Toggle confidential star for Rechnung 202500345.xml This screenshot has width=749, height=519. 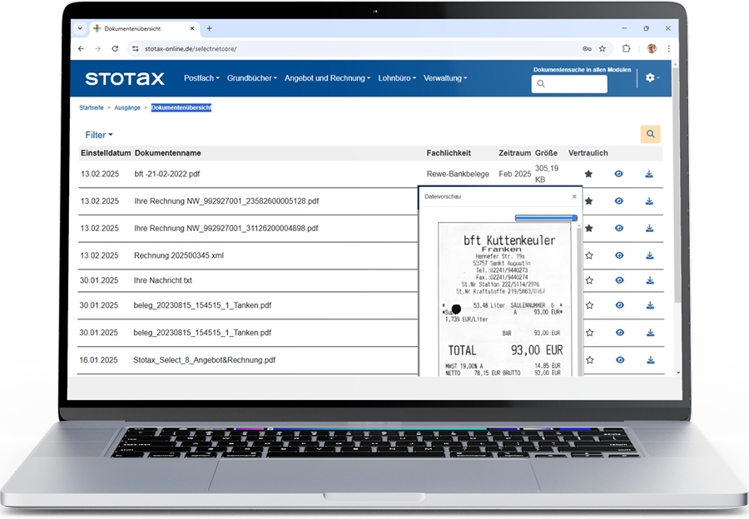pos(589,255)
